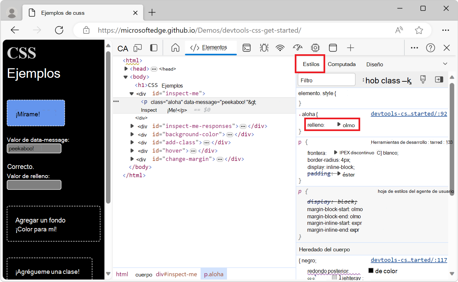
Task: Toggle the device emulation toolbar
Action: pos(138,48)
